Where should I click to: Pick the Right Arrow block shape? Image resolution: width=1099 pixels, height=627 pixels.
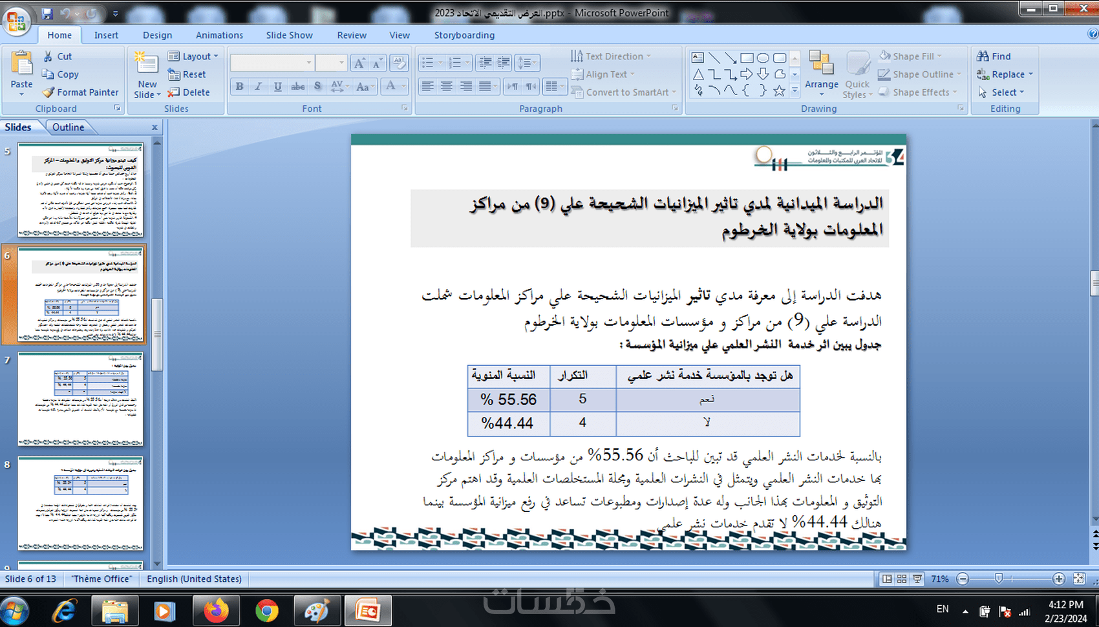747,75
